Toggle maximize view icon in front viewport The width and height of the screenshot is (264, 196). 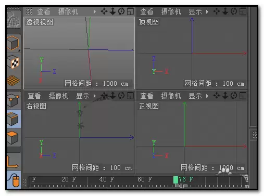(243, 96)
